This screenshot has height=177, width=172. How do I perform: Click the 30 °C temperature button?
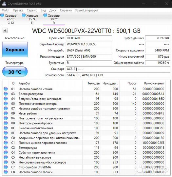click(15, 71)
